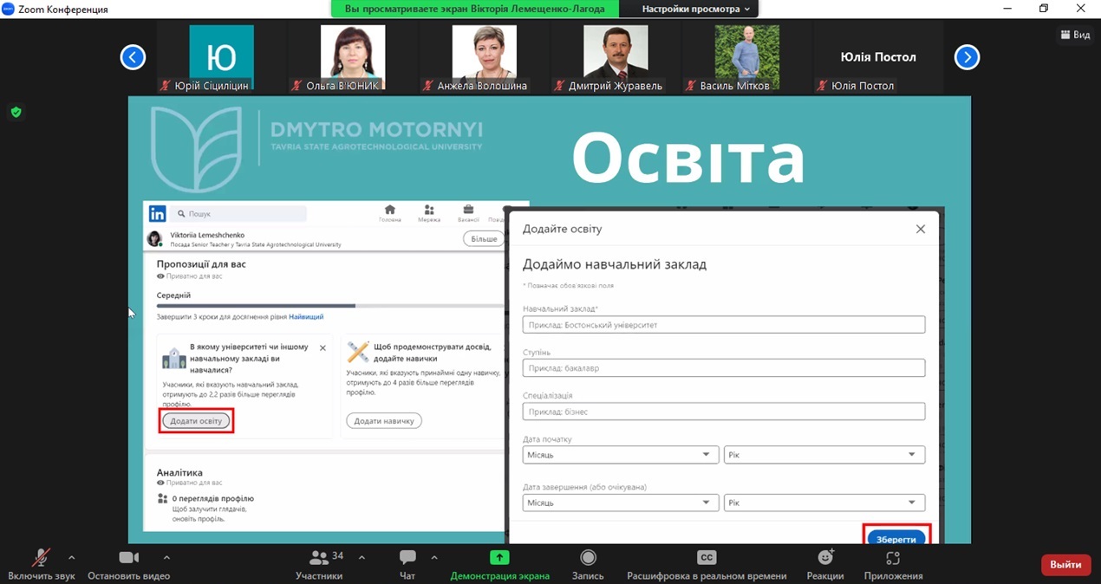Unmute microphone with Включить звук icon

pyautogui.click(x=41, y=557)
